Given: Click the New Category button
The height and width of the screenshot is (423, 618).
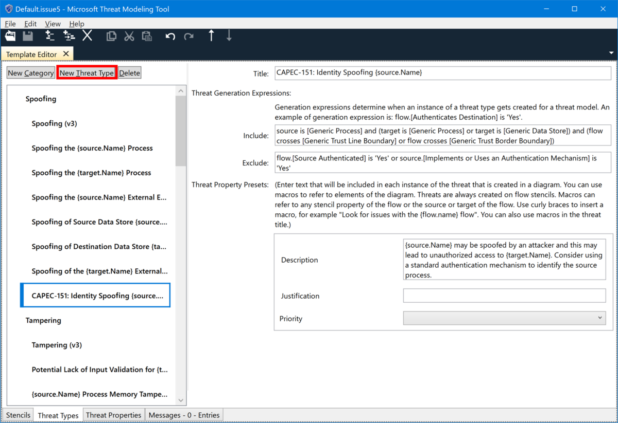Looking at the screenshot, I should [31, 73].
